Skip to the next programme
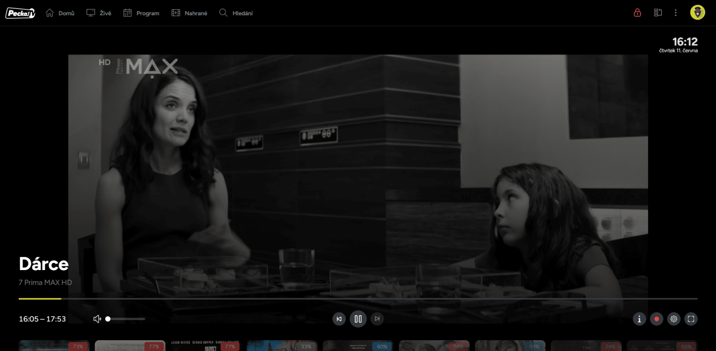The image size is (716, 351). point(377,319)
